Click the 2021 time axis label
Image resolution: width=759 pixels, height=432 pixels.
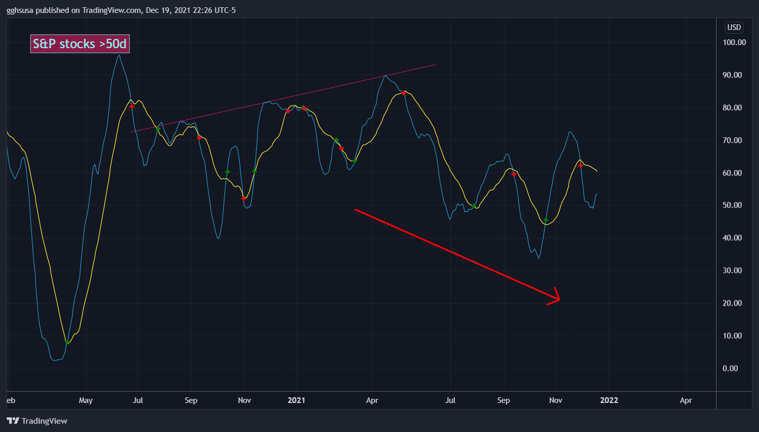tap(297, 400)
